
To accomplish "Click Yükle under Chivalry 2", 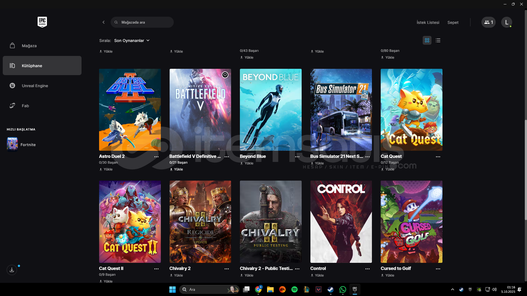I will pyautogui.click(x=176, y=275).
